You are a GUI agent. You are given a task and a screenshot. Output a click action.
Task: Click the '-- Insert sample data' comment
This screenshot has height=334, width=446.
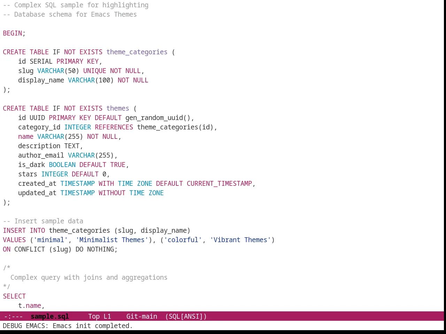pos(43,221)
